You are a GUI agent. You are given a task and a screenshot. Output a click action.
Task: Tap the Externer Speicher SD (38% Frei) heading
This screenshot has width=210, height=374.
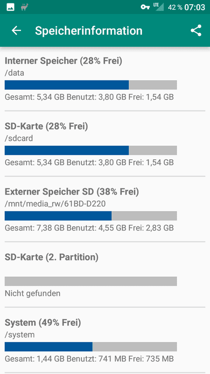coord(72,192)
